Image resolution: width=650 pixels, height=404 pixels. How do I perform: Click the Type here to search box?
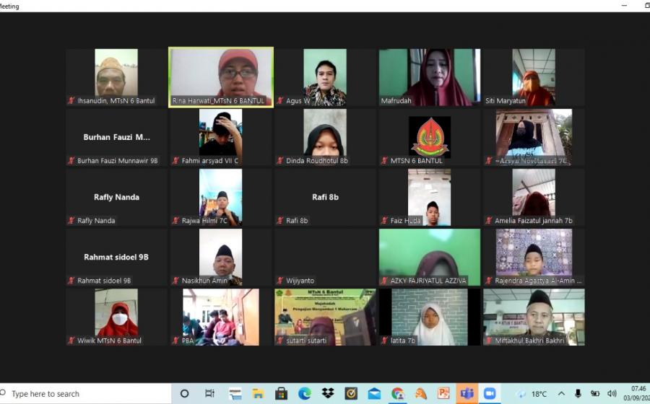(x=87, y=393)
